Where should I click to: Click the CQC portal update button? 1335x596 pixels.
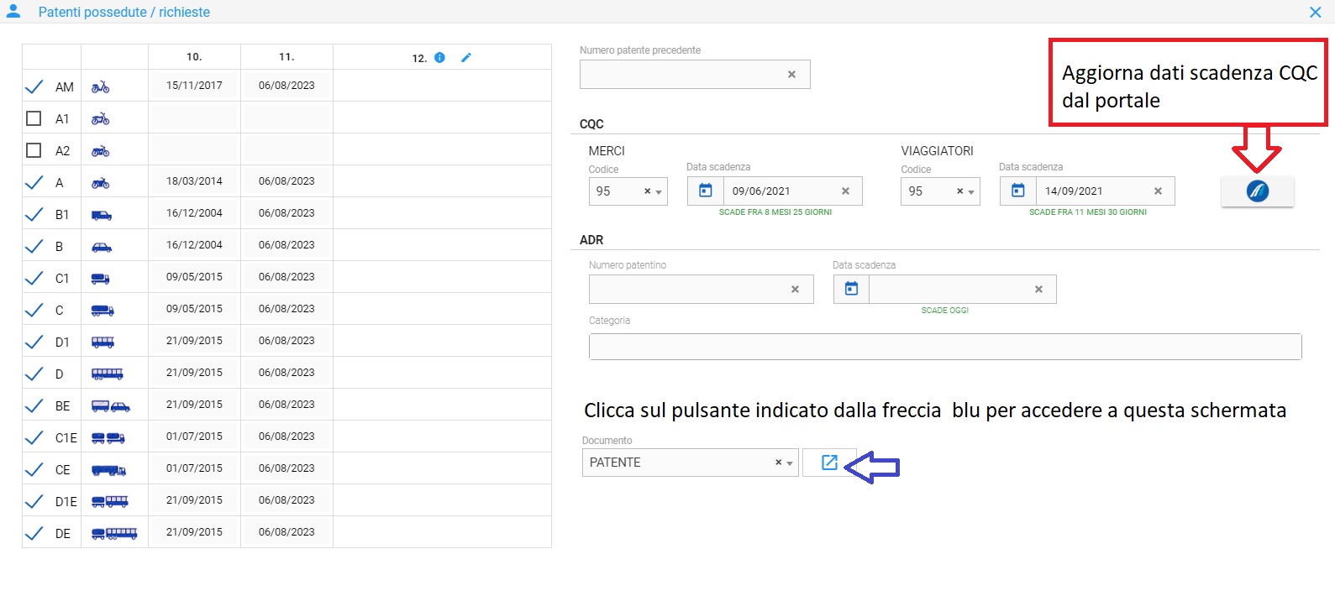coord(1257,191)
